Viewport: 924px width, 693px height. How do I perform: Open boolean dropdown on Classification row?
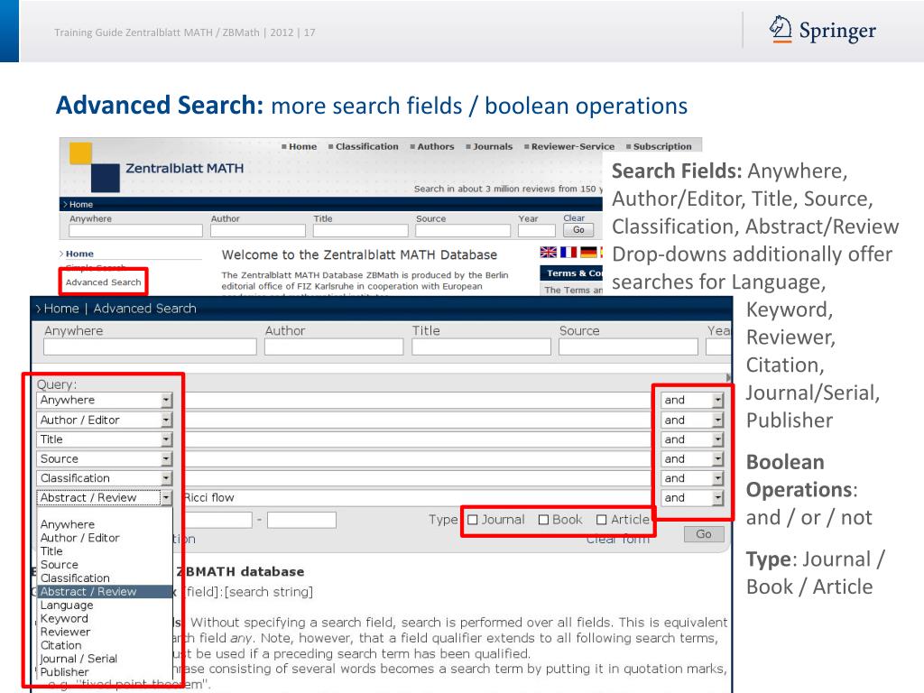click(x=717, y=478)
